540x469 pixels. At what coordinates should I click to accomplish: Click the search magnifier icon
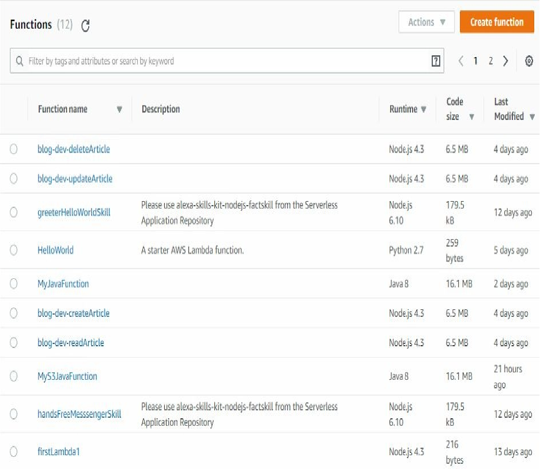coord(20,61)
